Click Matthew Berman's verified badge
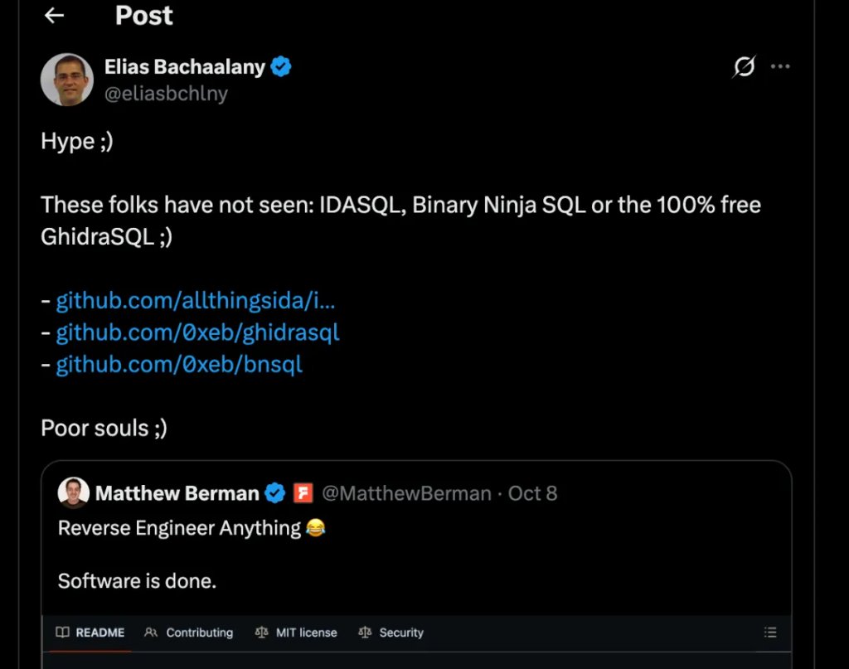This screenshot has width=849, height=669. point(275,493)
